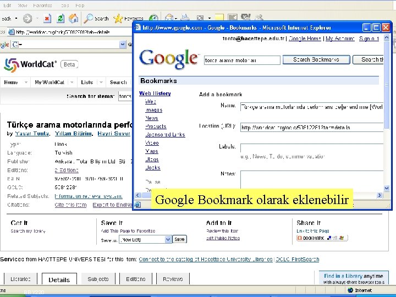Viewport: 396px width, 297px height.
Task: Open author link Yiltan Bitirim
Action: point(73,133)
